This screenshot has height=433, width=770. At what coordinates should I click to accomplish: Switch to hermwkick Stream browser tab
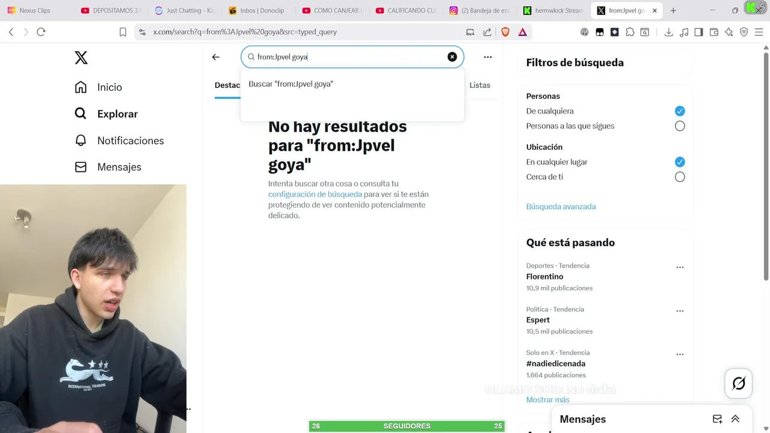(x=553, y=10)
